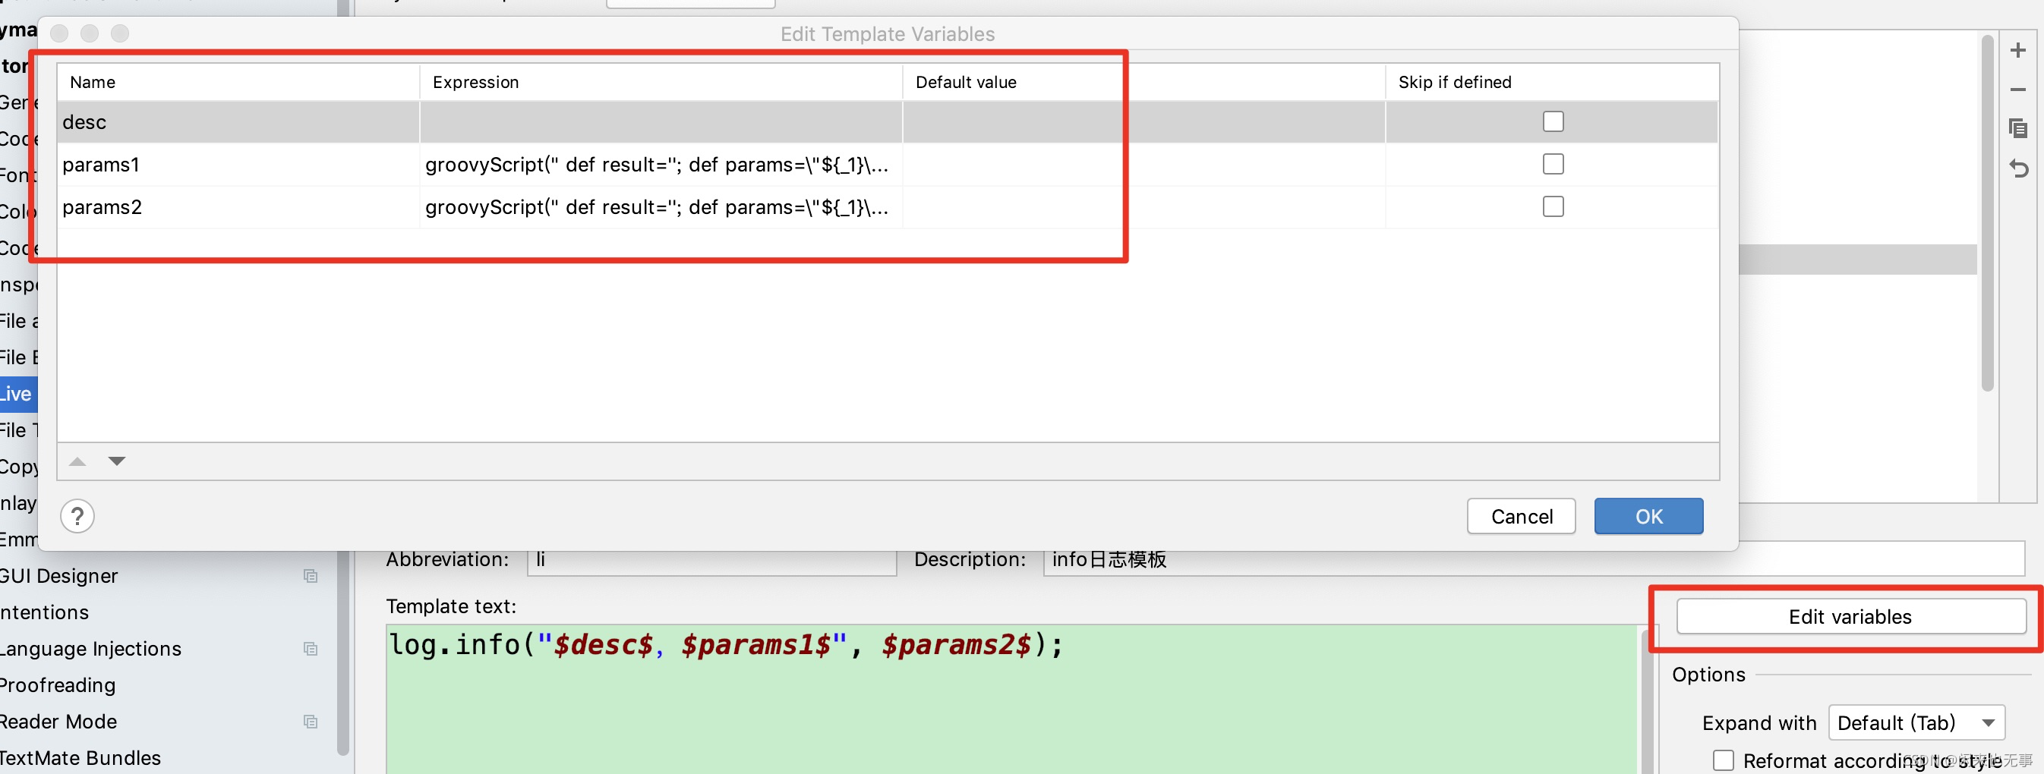Click the remove template minus icon
Image resolution: width=2044 pixels, height=774 pixels.
(x=2018, y=90)
